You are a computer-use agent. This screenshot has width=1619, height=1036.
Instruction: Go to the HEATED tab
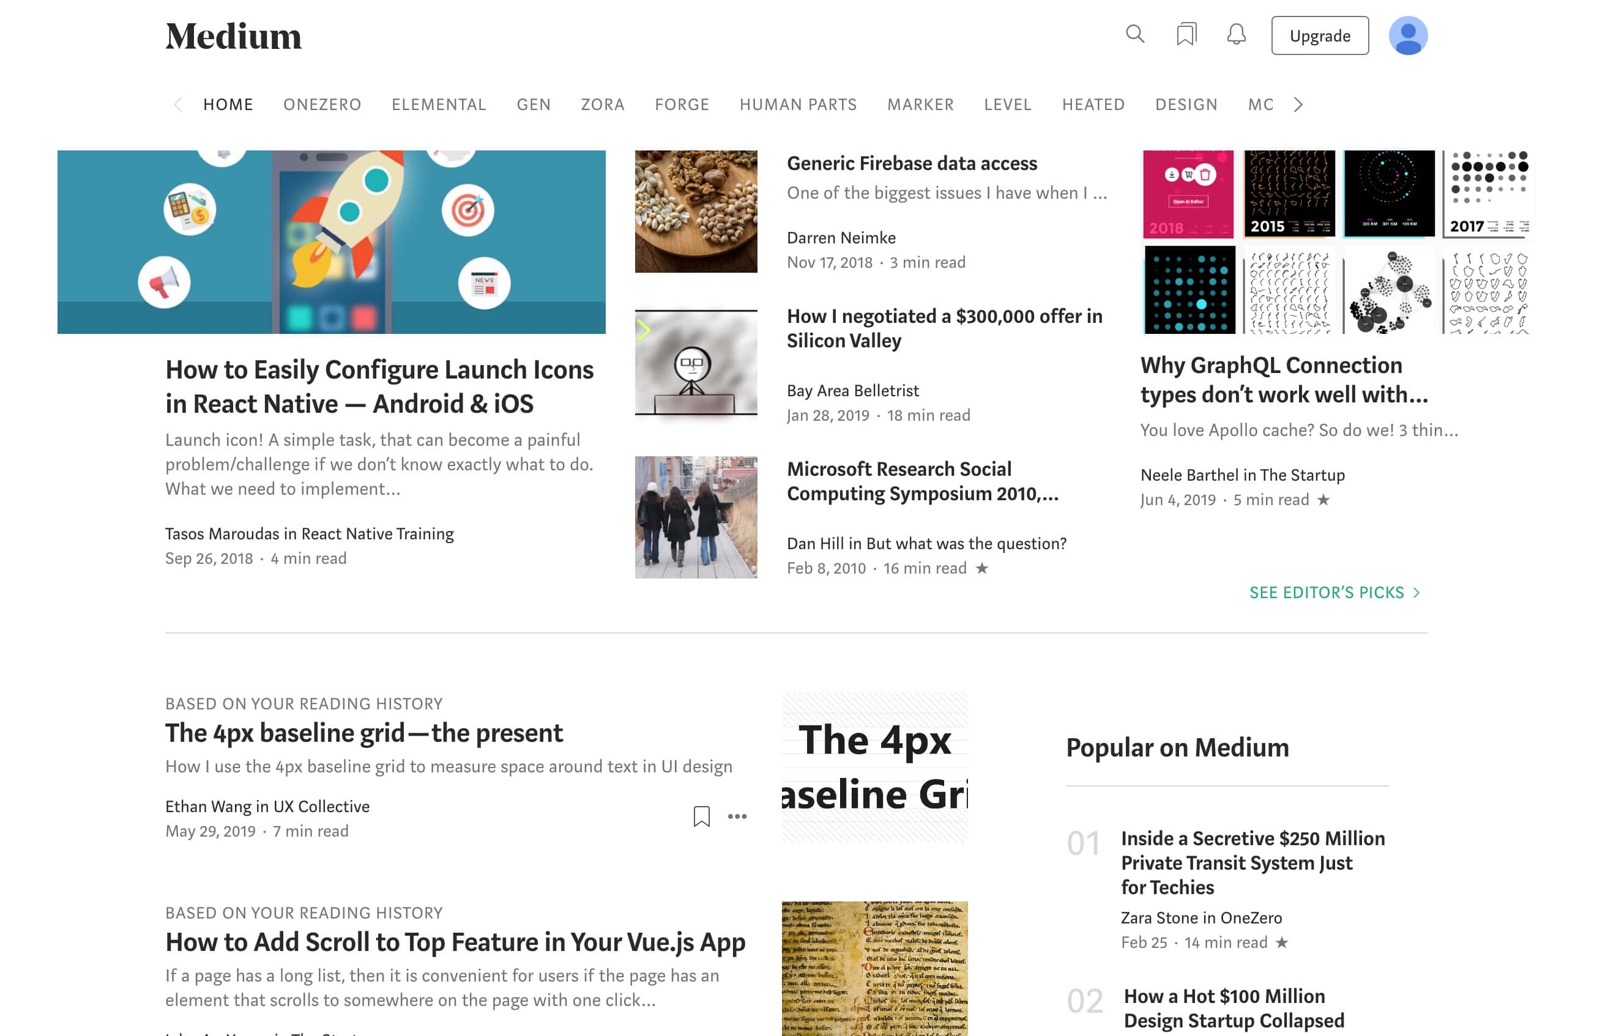point(1093,104)
